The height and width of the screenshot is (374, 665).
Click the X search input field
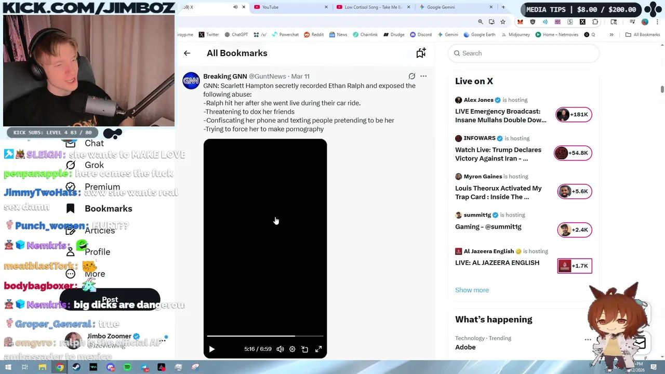(x=524, y=53)
